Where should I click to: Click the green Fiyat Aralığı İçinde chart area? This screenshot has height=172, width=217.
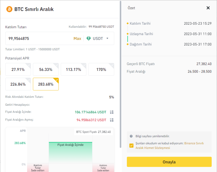(70, 153)
